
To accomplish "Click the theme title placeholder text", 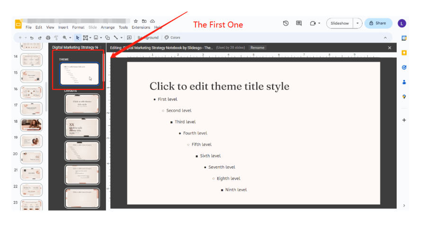I will coord(219,86).
